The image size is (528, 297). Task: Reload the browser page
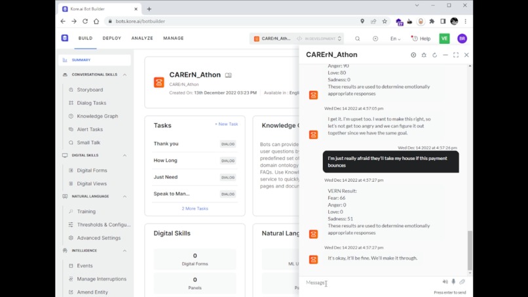[85, 21]
